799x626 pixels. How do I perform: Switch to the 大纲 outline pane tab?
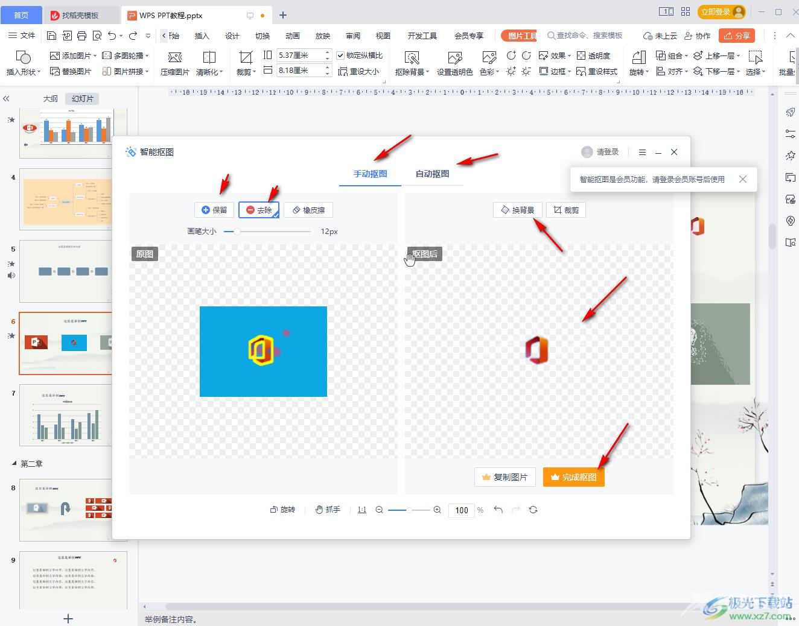tap(51, 98)
